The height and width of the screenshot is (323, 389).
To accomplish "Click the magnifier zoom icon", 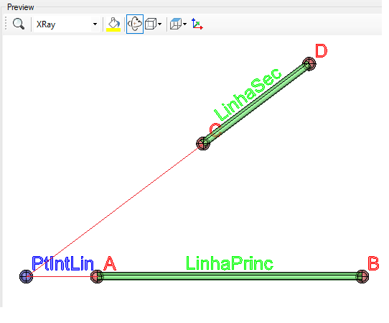I will (19, 24).
